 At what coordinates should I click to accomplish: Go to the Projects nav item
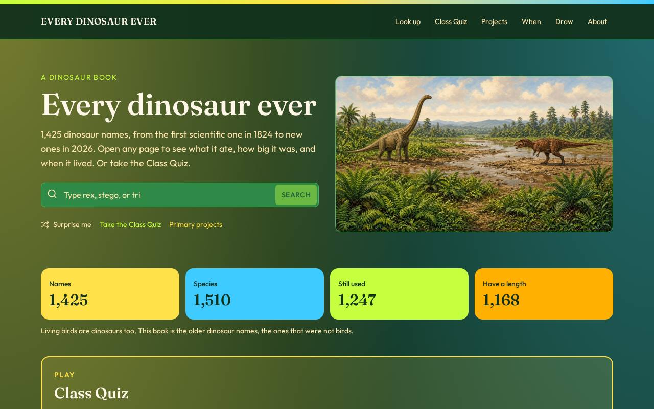(x=494, y=21)
